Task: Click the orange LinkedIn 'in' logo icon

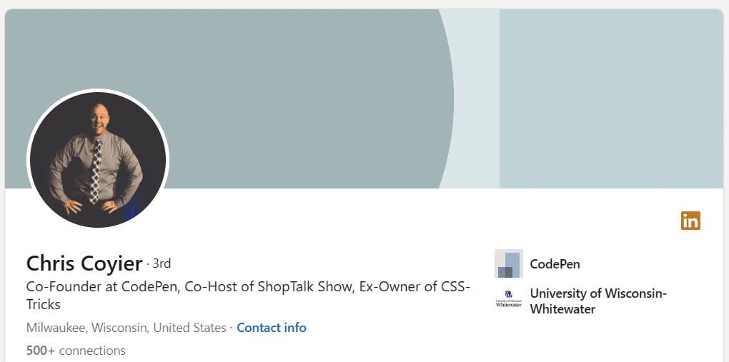Action: [x=690, y=221]
